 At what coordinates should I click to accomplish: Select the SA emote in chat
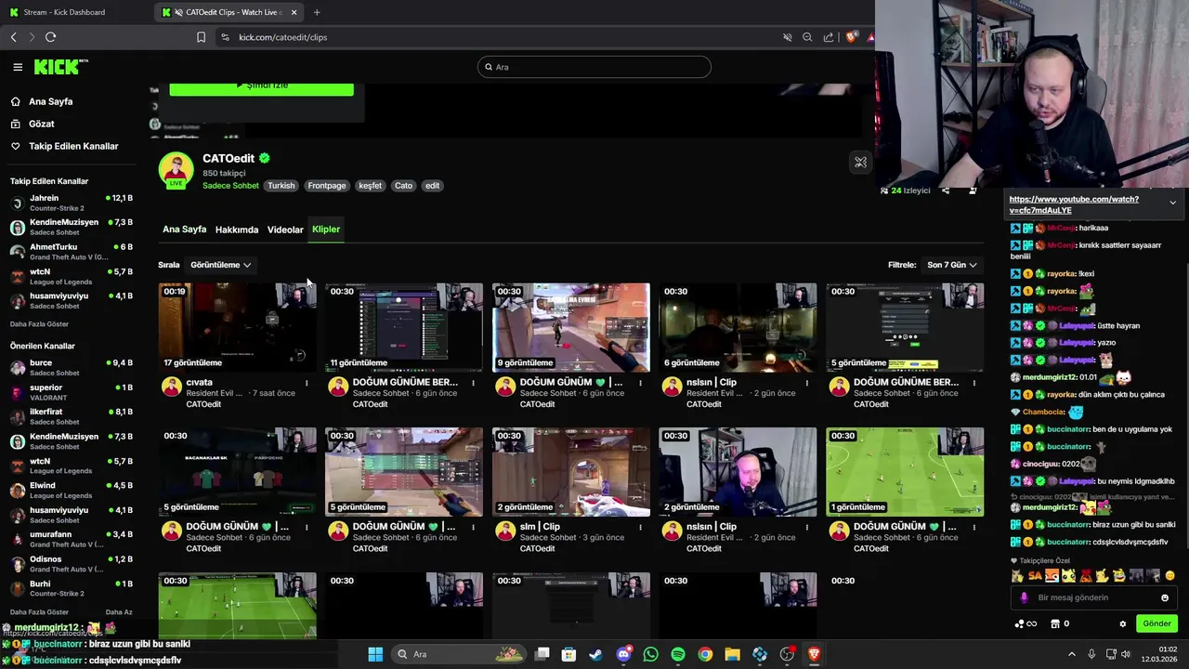pyautogui.click(x=1035, y=576)
